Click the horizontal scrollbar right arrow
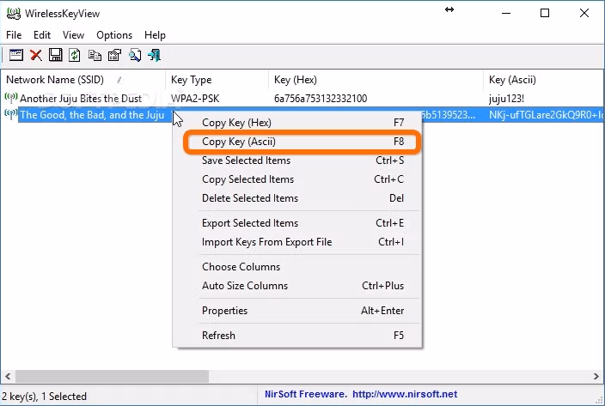The image size is (605, 406). pyautogui.click(x=596, y=376)
